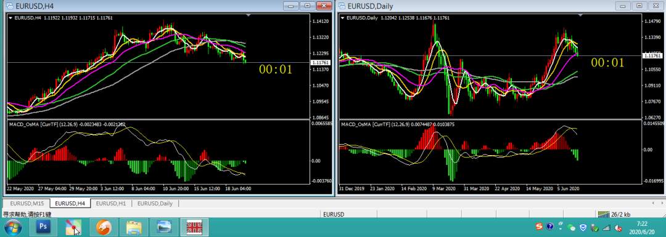Click the '10 Jun 20:00' time label on the H4 chart

[175, 188]
